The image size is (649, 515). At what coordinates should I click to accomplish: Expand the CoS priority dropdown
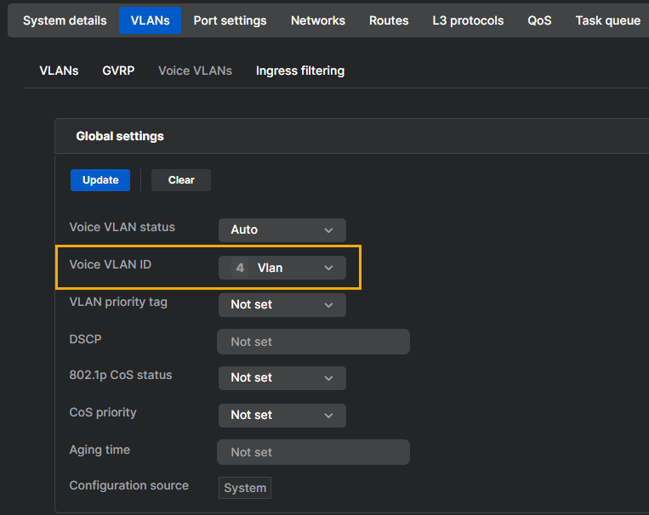point(282,415)
